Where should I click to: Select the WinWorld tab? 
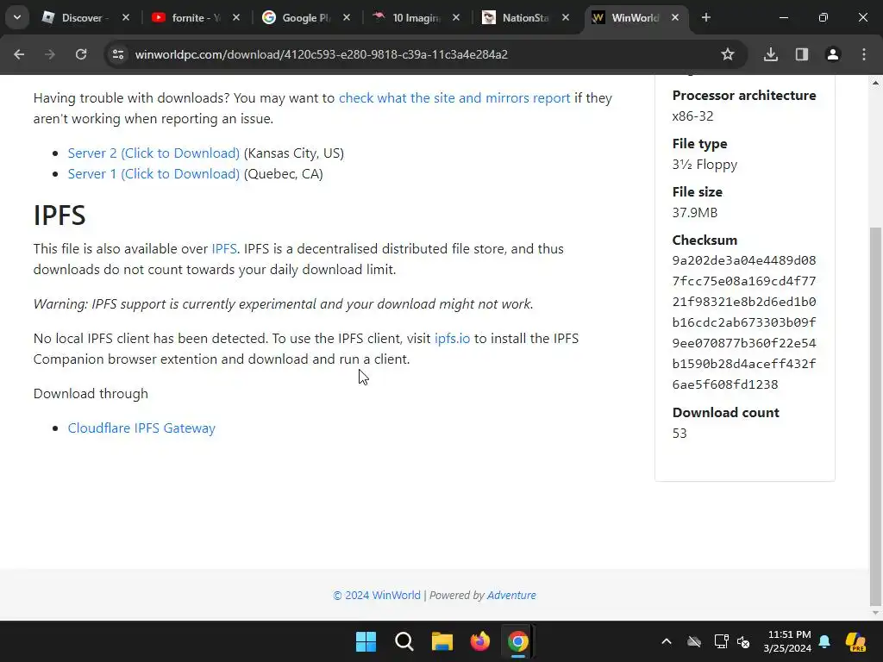(x=636, y=18)
